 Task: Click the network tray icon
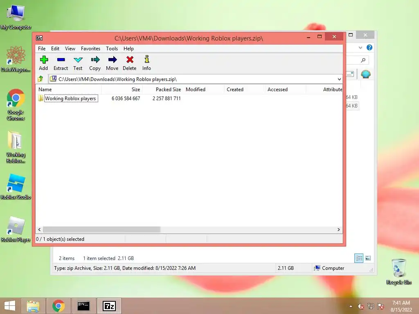tap(371, 306)
